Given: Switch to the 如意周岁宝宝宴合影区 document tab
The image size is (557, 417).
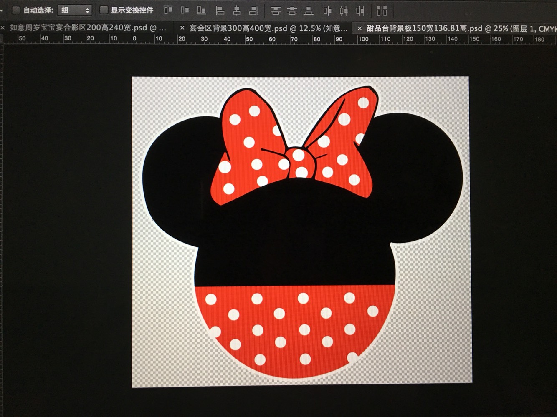Looking at the screenshot, I should pyautogui.click(x=88, y=28).
